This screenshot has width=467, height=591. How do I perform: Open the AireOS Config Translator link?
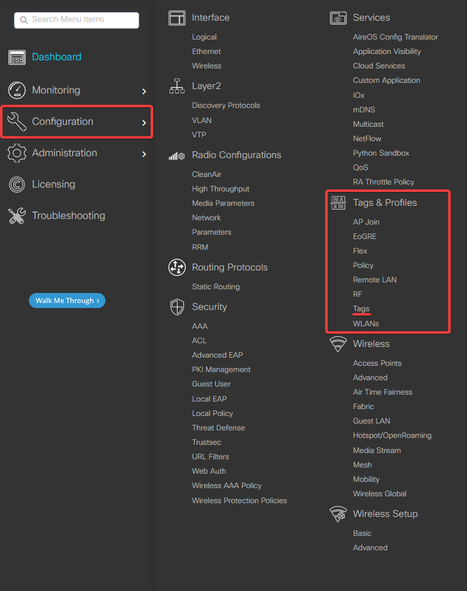[x=395, y=36]
